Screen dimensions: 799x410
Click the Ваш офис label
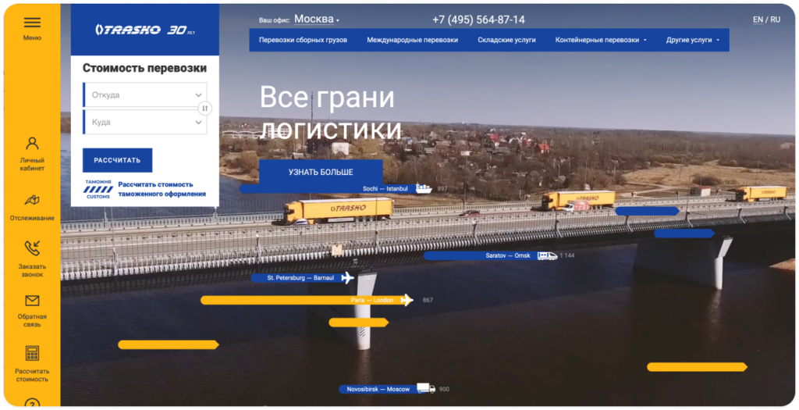275,20
